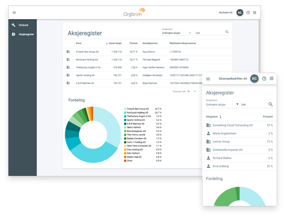This screenshot has width=285, height=217.
Task: Open the apps grid in the desktop header
Action: pos(255,13)
